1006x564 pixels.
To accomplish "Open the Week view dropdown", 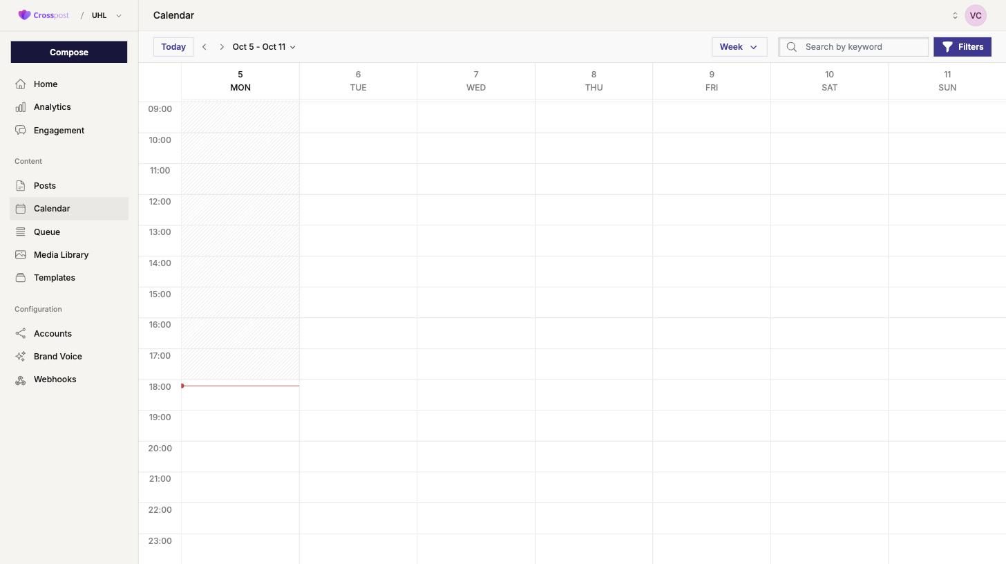I will click(739, 47).
